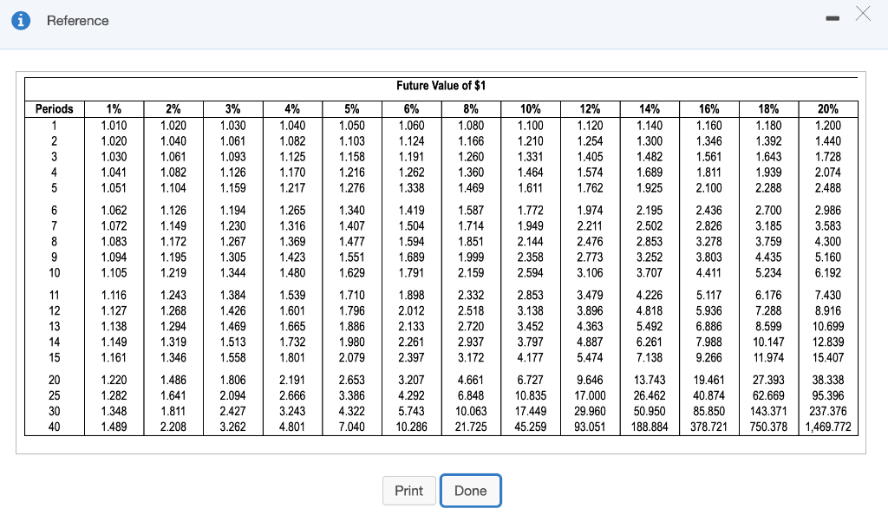
Task: Click value 237.376 for 20% at period 30
Action: click(828, 411)
